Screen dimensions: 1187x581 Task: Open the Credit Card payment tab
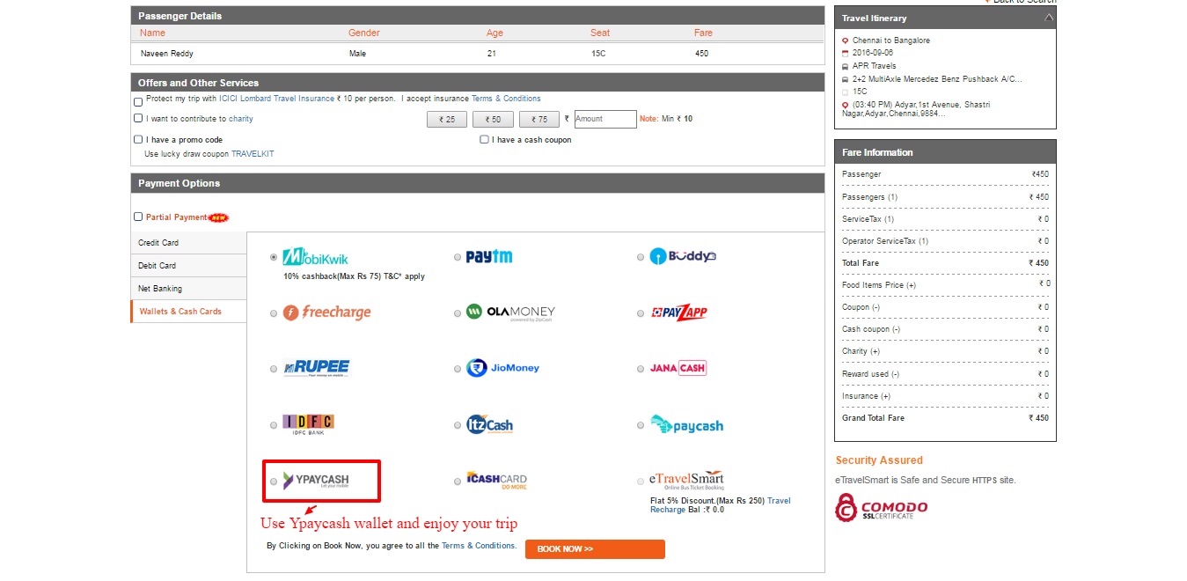(188, 243)
